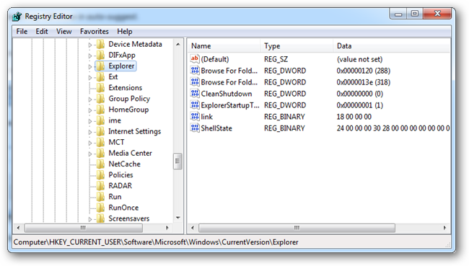Click the Policies folder icon
This screenshot has width=469, height=266.
(101, 175)
